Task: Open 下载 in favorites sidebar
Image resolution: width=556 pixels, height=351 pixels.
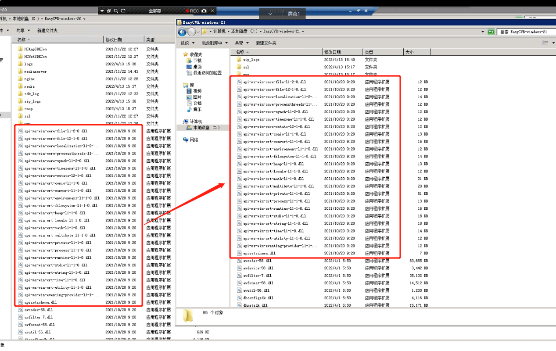Action: pyautogui.click(x=194, y=61)
